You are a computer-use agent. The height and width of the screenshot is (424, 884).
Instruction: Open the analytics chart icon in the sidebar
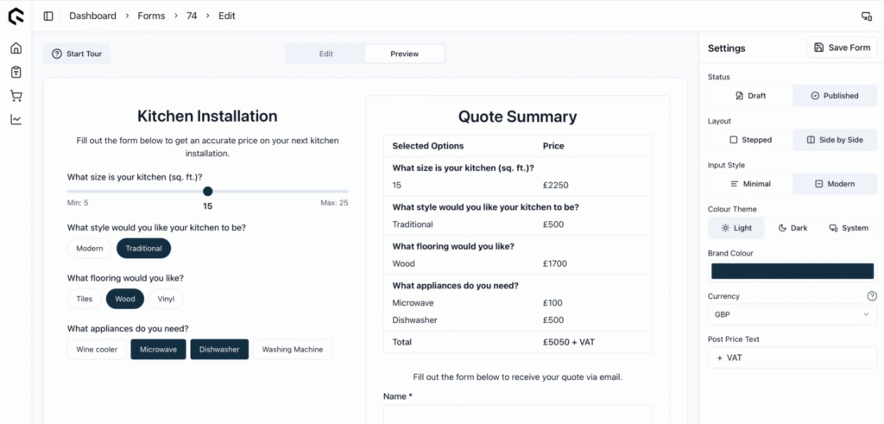click(x=16, y=119)
